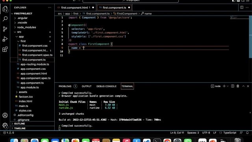Open terminal launch profile dropdown
This screenshot has height=142, width=252.
(228, 86)
